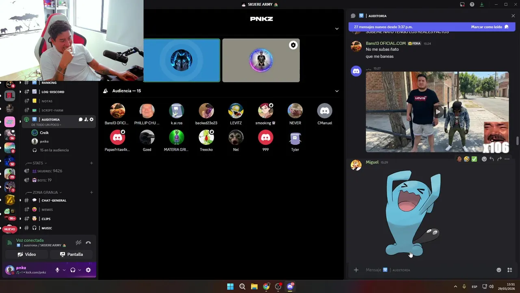Open Discord help question mark icon
The width and height of the screenshot is (520, 293).
[472, 4]
